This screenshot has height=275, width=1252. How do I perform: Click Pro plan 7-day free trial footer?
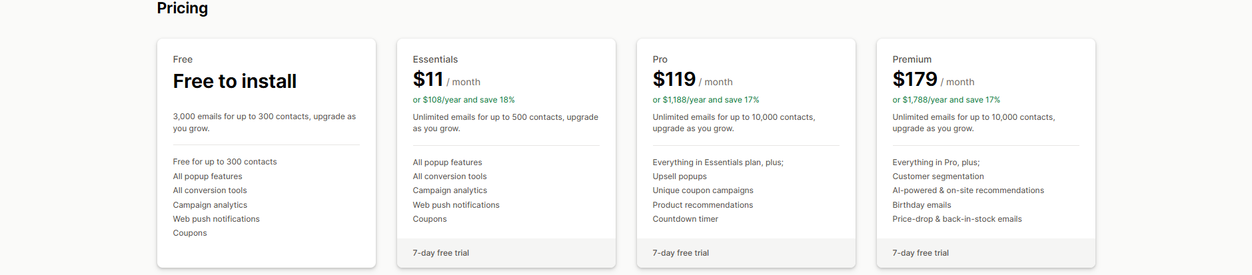click(x=680, y=253)
